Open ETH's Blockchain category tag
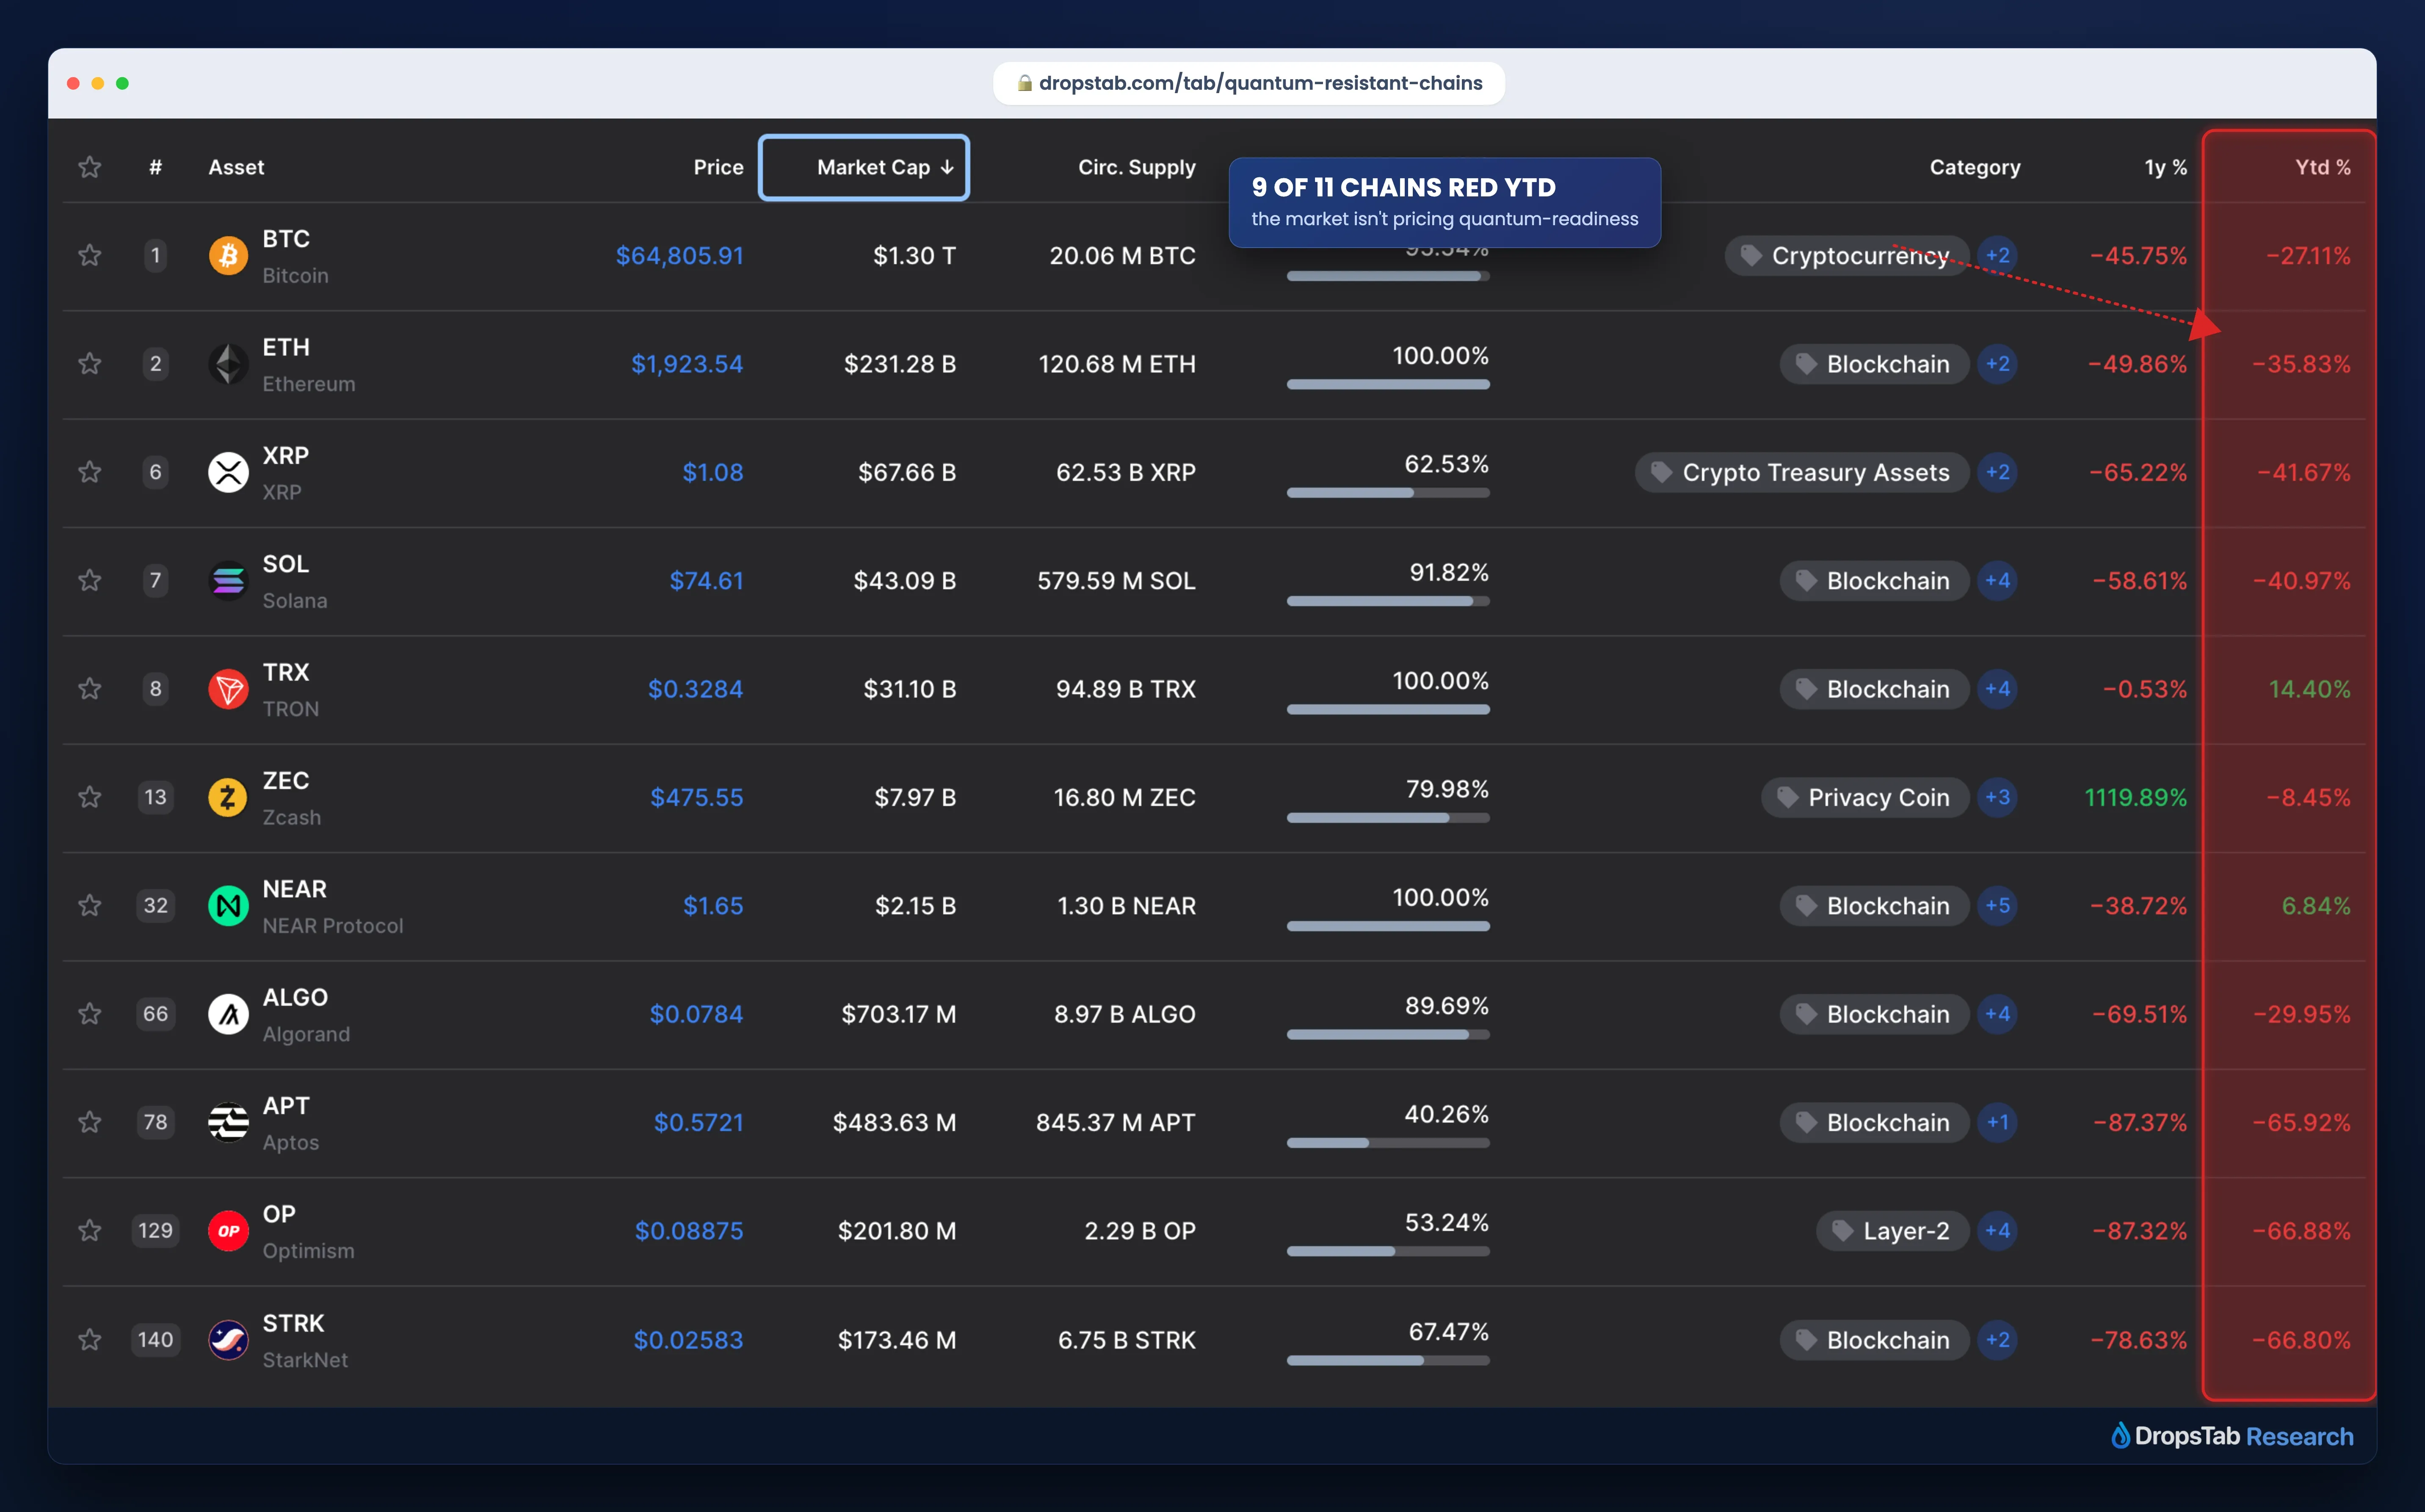 [1874, 364]
